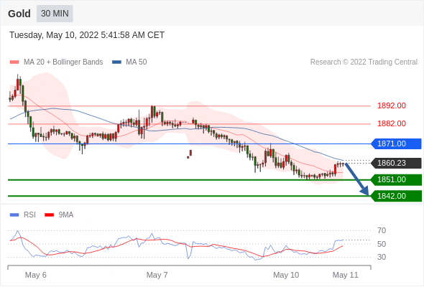The height and width of the screenshot is (287, 424).
Task: Toggle the MA 20 + Bollinger Bands legend
Action: pyautogui.click(x=56, y=62)
